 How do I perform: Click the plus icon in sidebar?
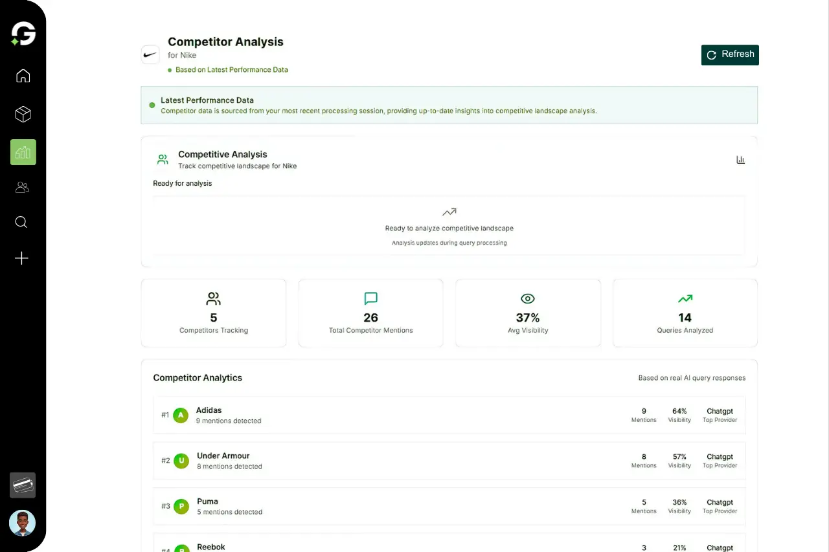tap(22, 259)
